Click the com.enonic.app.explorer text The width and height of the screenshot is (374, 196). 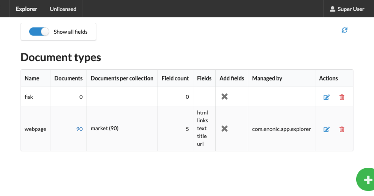pyautogui.click(x=281, y=128)
